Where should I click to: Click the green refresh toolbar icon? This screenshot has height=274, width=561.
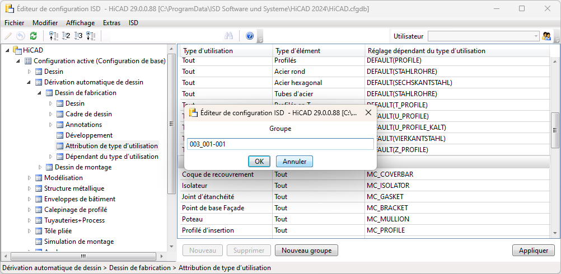pos(33,36)
